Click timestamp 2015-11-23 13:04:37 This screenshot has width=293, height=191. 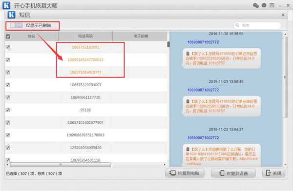226,130
